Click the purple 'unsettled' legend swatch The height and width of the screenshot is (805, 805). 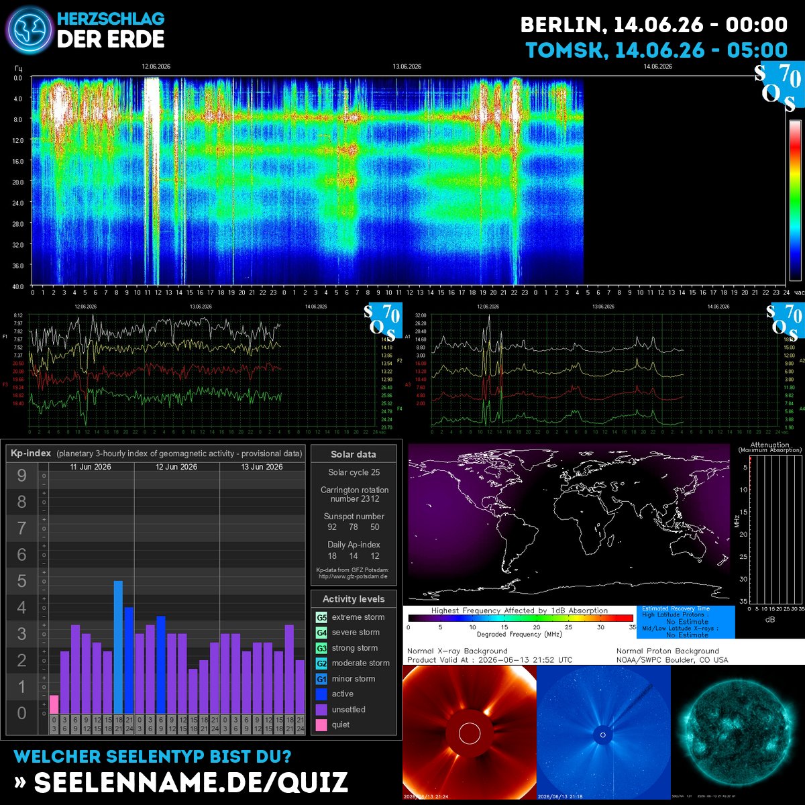[321, 710]
